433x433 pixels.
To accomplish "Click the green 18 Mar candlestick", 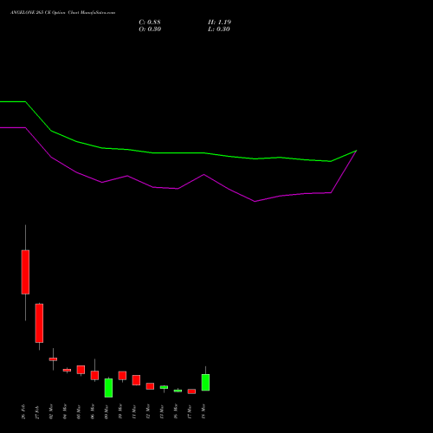I will pyautogui.click(x=205, y=382).
